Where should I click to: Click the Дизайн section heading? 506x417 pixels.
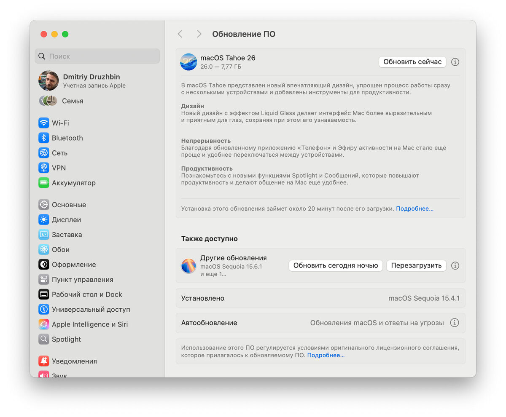coord(193,106)
